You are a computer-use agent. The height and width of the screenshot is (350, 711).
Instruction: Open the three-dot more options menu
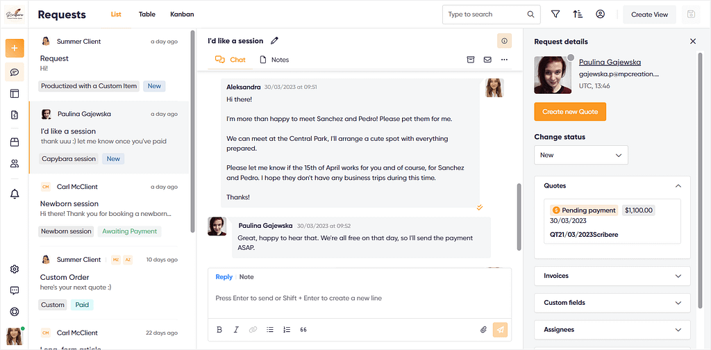coord(504,60)
